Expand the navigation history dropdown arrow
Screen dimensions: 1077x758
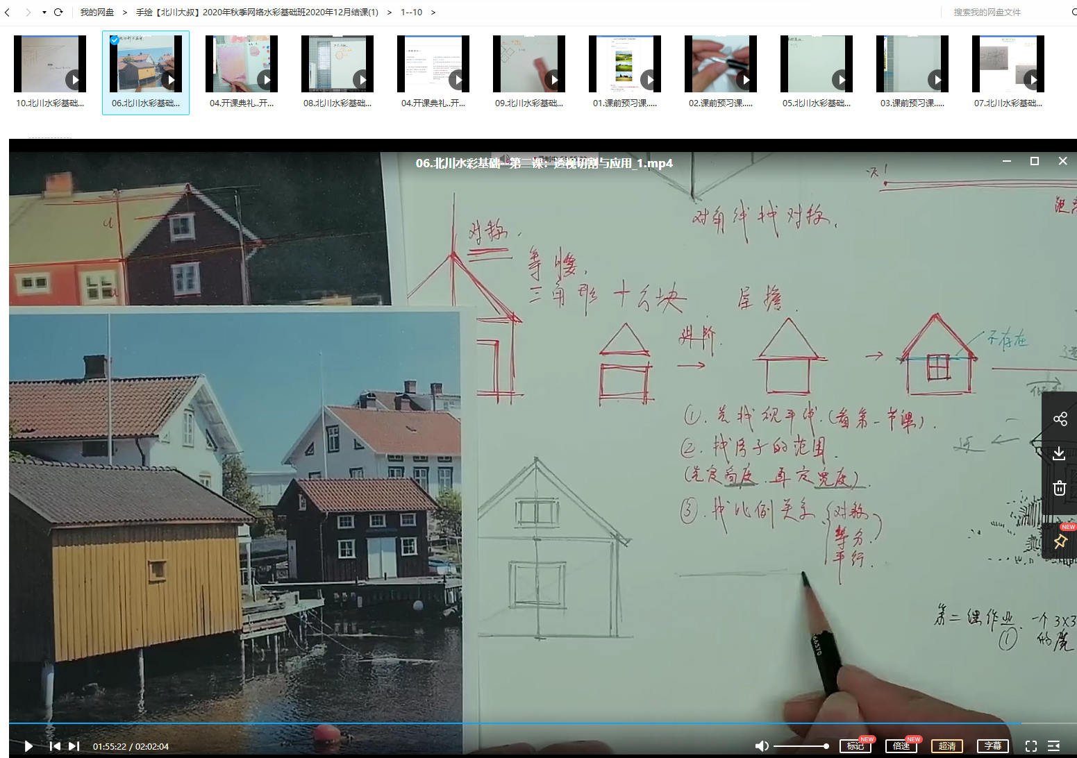coord(44,12)
